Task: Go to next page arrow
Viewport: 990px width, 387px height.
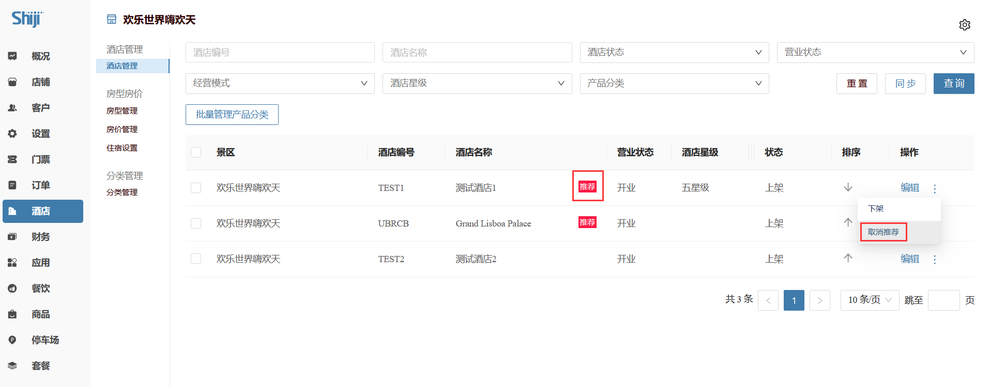Action: [819, 300]
